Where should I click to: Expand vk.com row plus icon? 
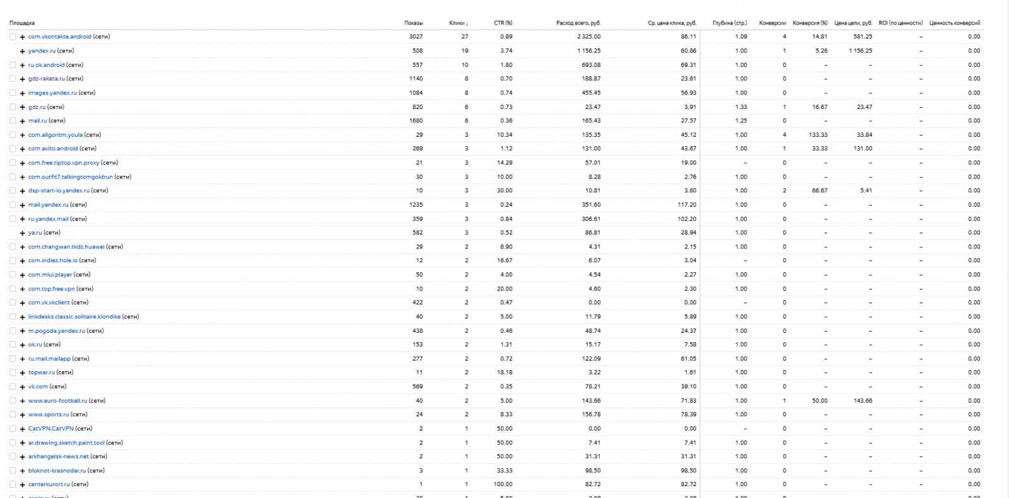click(x=23, y=387)
